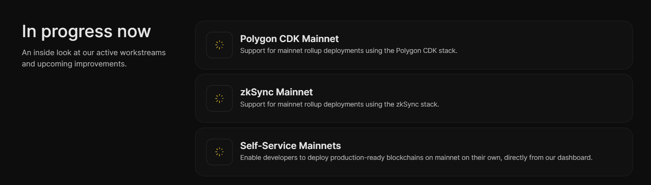Open the Polygon CDK Mainnet title
Screen dimensions: 651x185
point(289,39)
